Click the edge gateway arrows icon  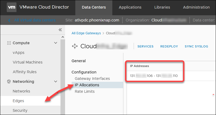pos(75,46)
